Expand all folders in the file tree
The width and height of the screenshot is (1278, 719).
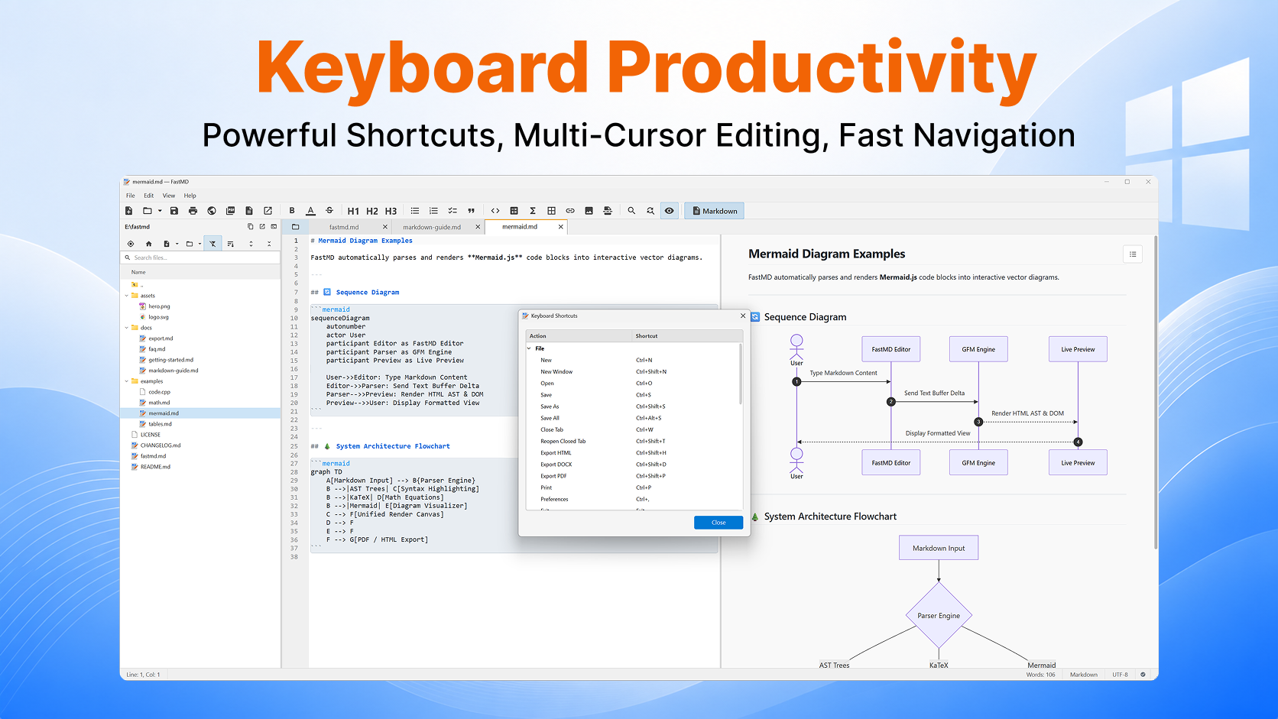pyautogui.click(x=251, y=244)
